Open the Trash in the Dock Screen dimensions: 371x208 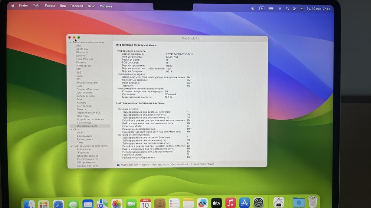click(313, 202)
